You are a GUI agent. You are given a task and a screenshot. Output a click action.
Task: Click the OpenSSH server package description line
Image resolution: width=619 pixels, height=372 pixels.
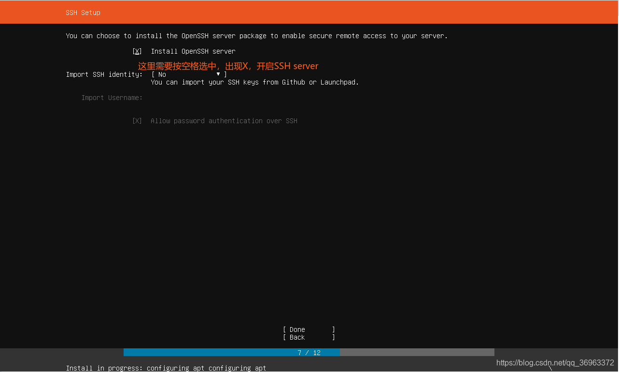[257, 36]
